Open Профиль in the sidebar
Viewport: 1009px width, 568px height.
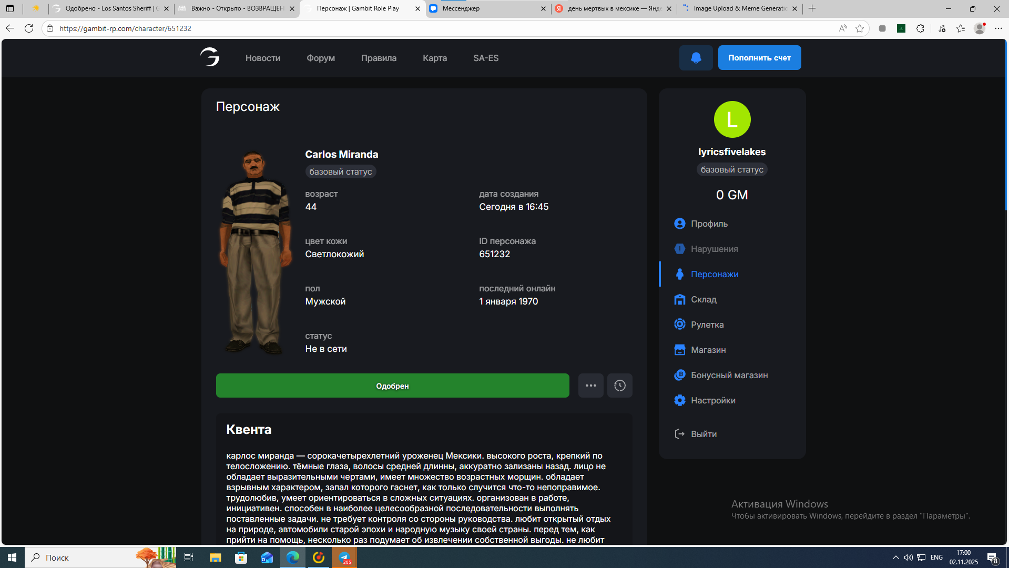click(x=709, y=224)
